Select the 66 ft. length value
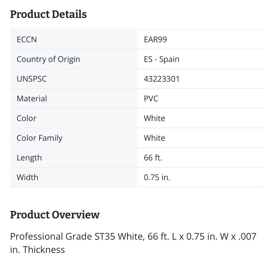The height and width of the screenshot is (270, 274). [153, 158]
